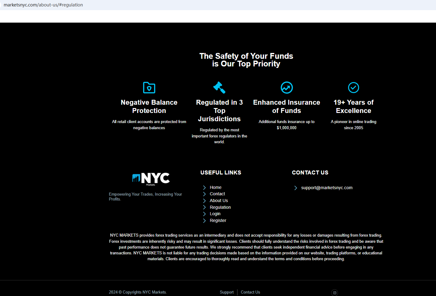This screenshot has width=436, height=296.
Task: Click the Empowering Your Trades tagline
Action: [x=146, y=197]
